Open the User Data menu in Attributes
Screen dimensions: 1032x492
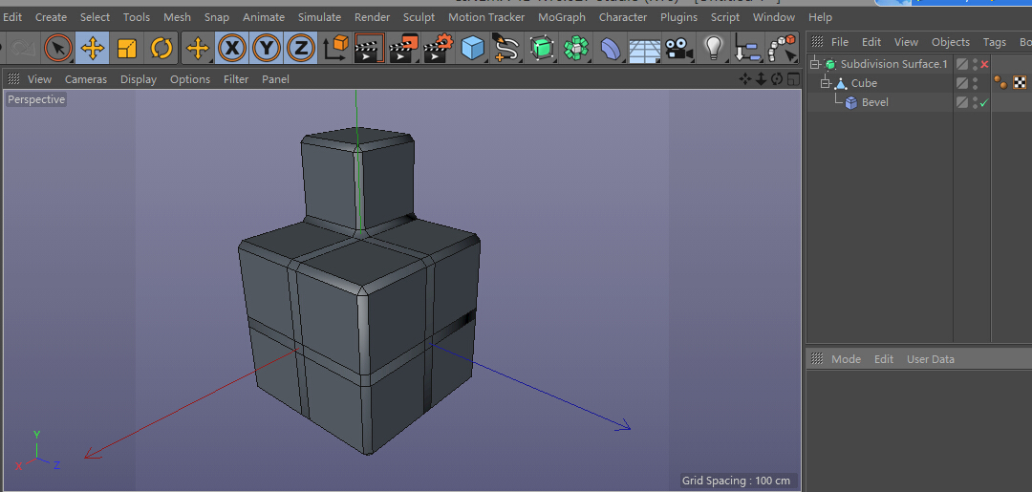(930, 359)
